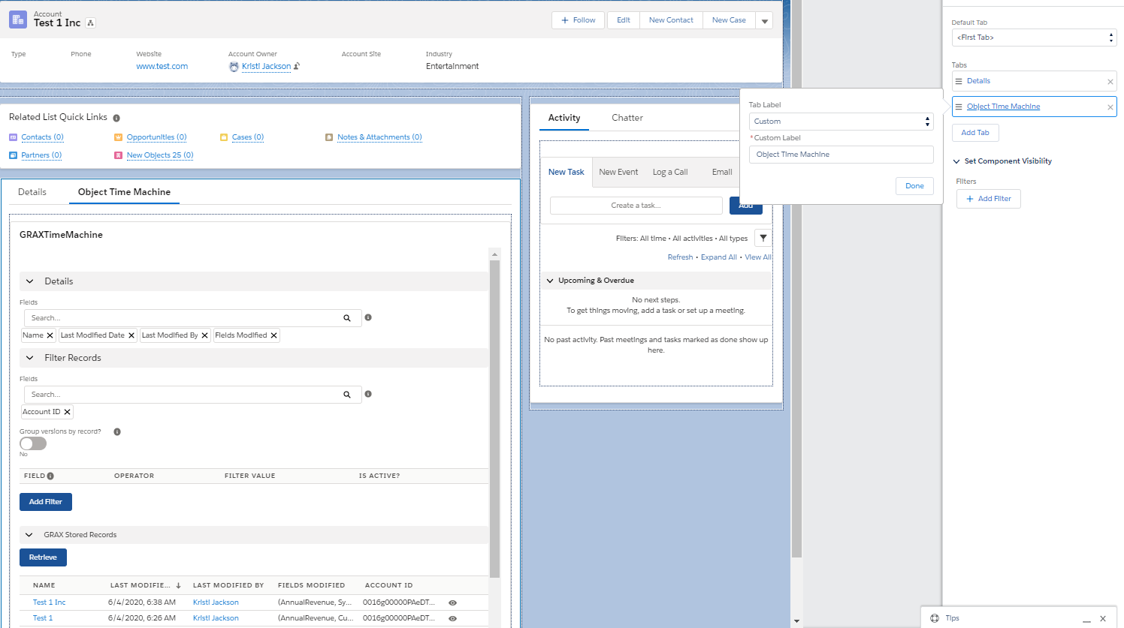Screen dimensions: 1124x628
Task: Open the more actions dropdown beside New Case
Action: coord(764,21)
